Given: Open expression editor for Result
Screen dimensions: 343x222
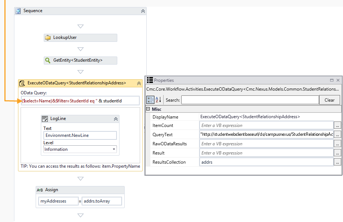Looking at the screenshot, I should point(337,153).
